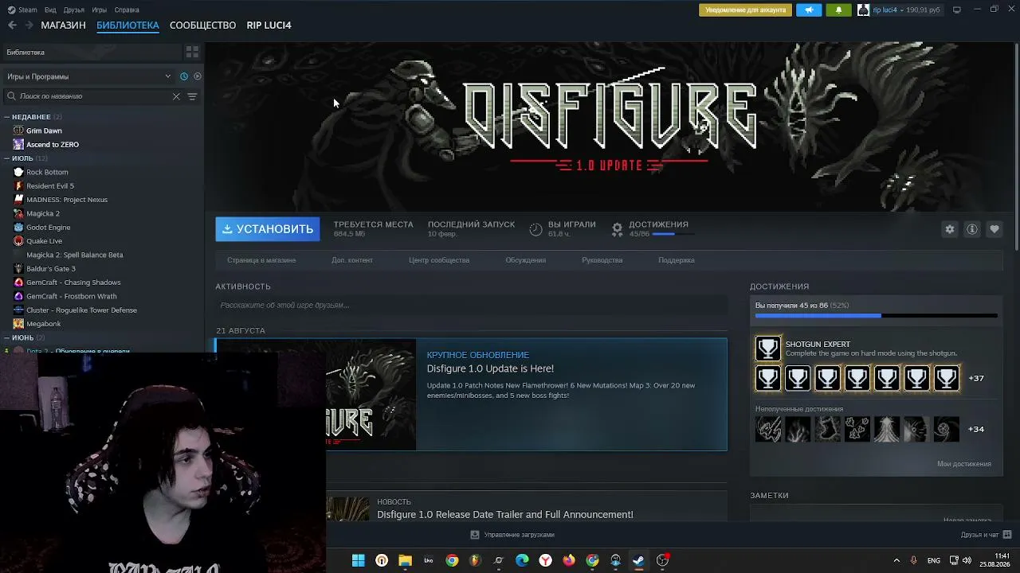Open the Друзья menu
The width and height of the screenshot is (1020, 573).
[x=73, y=10]
